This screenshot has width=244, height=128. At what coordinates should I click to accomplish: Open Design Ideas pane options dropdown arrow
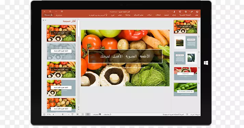point(46,20)
